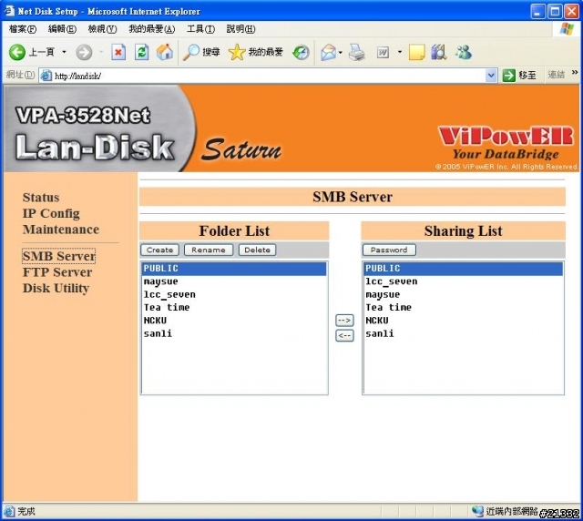This screenshot has width=583, height=521.
Task: Select Tea time in the Sharing List
Action: click(463, 308)
